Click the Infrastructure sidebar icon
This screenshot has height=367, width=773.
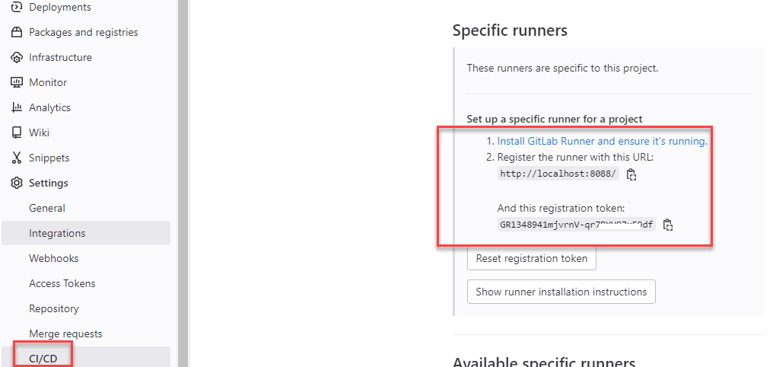[17, 57]
